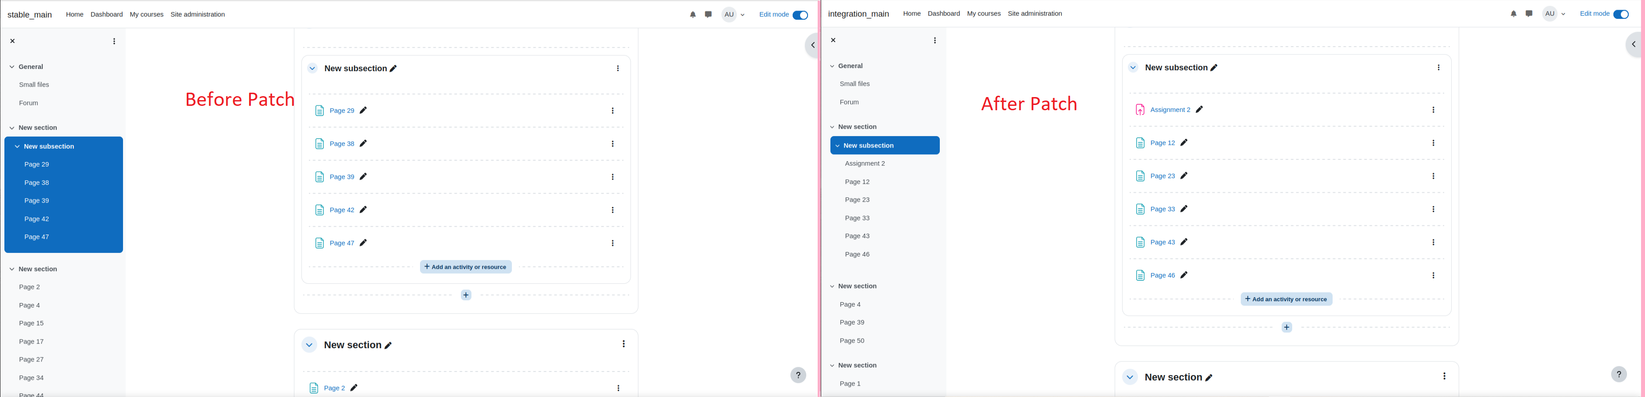This screenshot has height=397, width=1645.
Task: Open block drawer arrow in stable_main
Action: 812,45
